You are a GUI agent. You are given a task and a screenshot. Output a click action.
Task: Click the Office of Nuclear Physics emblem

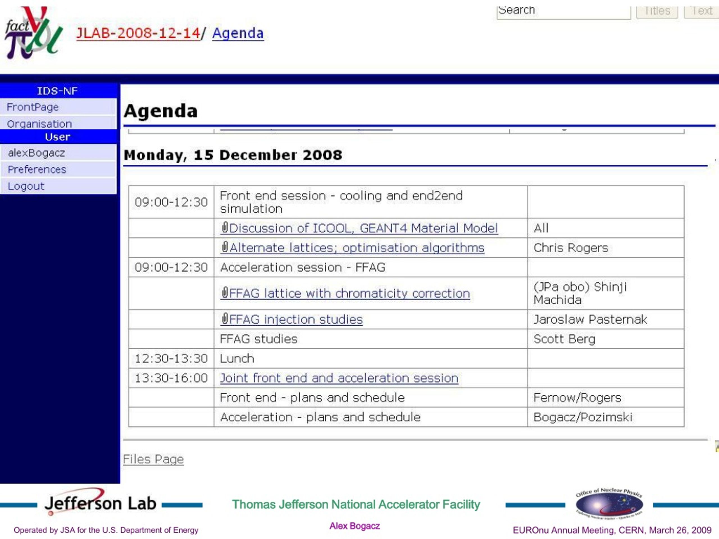[x=609, y=504]
